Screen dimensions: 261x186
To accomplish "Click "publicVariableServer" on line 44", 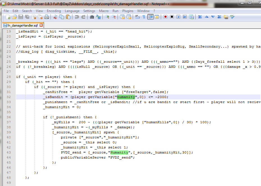I will 83,157.
